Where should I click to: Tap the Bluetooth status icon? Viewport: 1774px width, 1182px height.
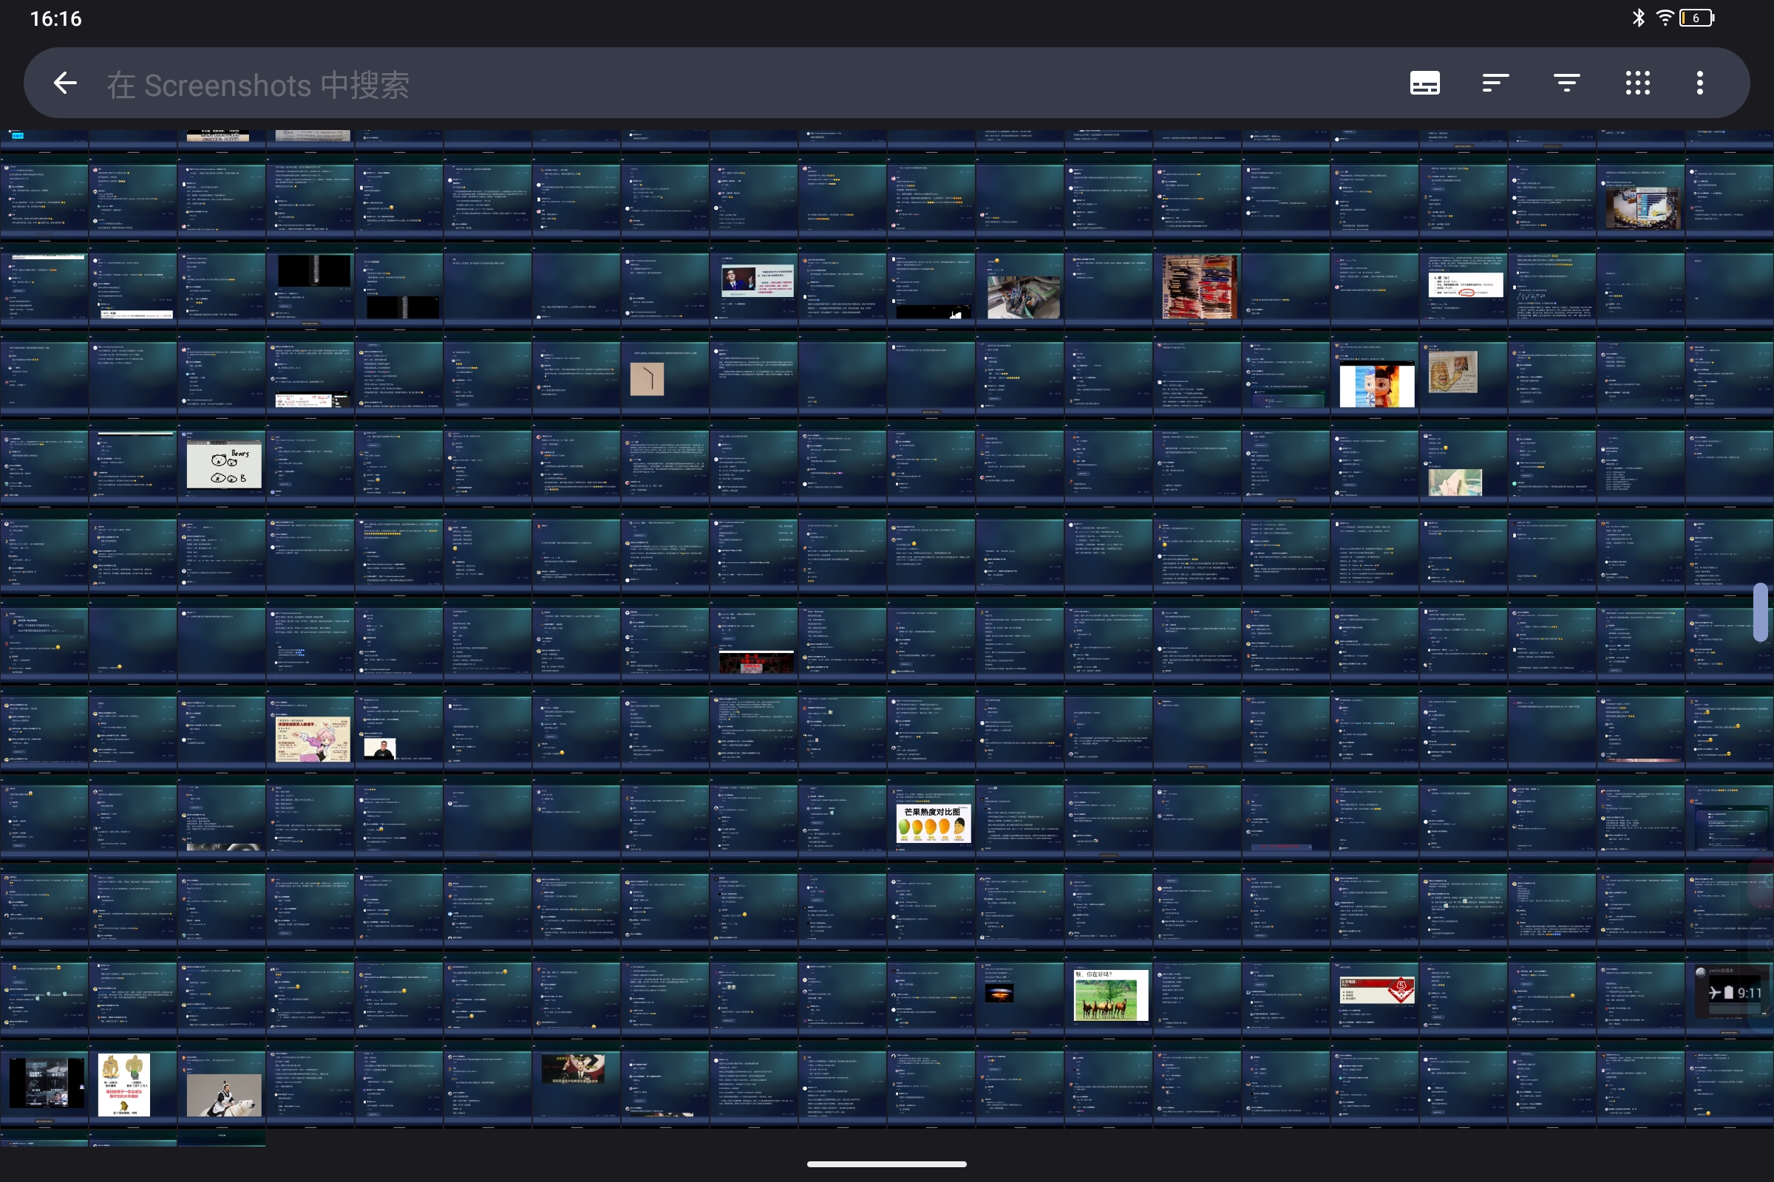pos(1637,18)
